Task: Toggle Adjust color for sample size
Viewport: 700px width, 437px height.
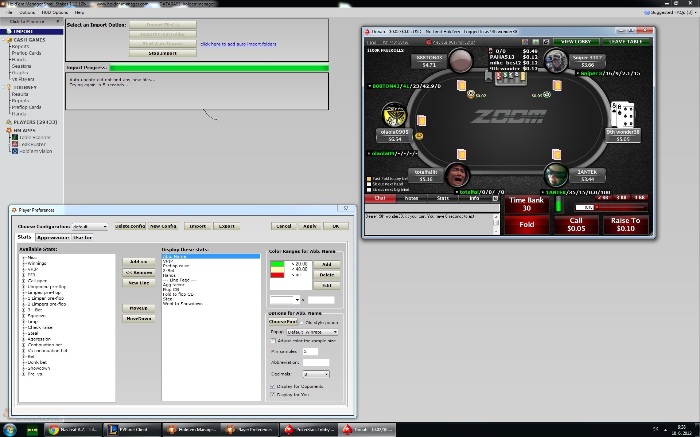Action: [x=273, y=341]
